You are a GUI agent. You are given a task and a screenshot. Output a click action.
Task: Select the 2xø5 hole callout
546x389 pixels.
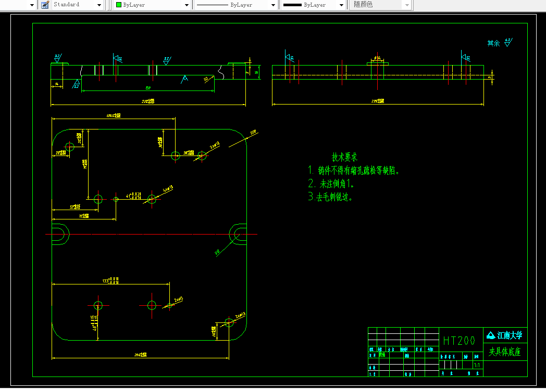pyautogui.click(x=179, y=300)
